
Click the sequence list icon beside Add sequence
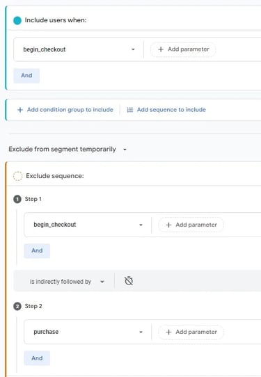click(130, 110)
